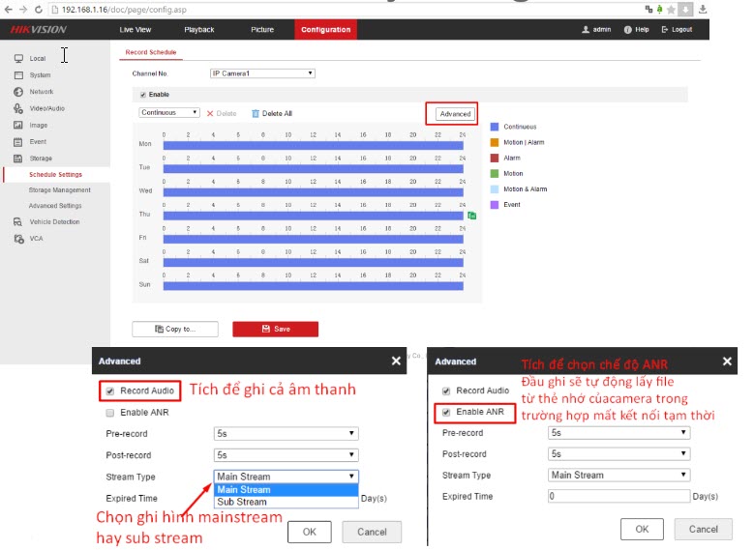
Task: Click the Local monitor icon in sidebar
Action: pos(18,59)
